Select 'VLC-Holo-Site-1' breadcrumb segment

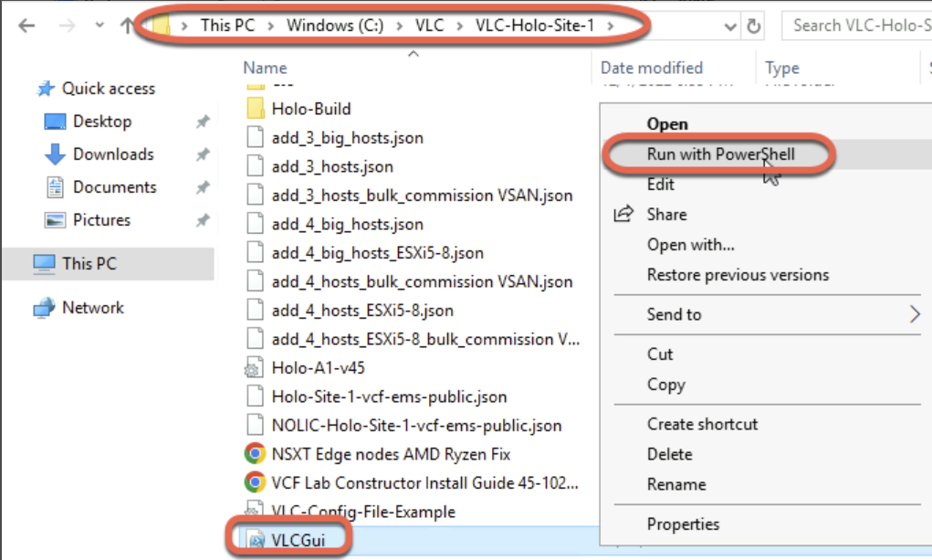coord(534,26)
